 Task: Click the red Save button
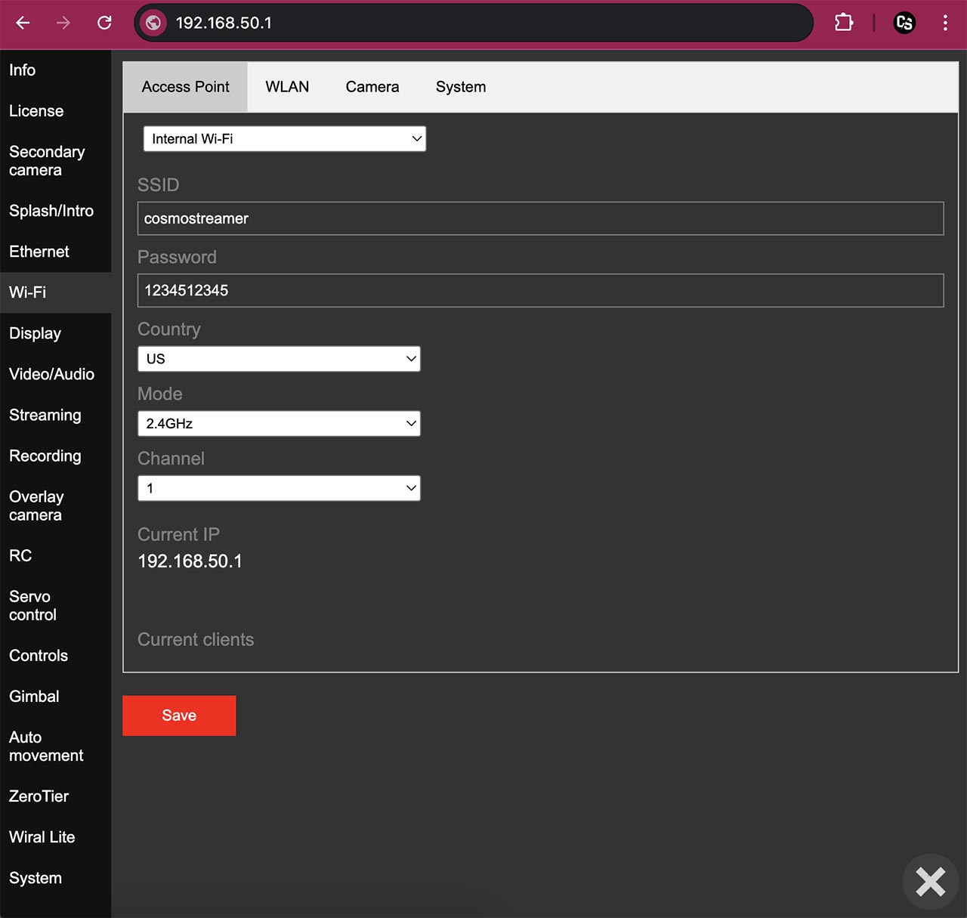point(179,716)
